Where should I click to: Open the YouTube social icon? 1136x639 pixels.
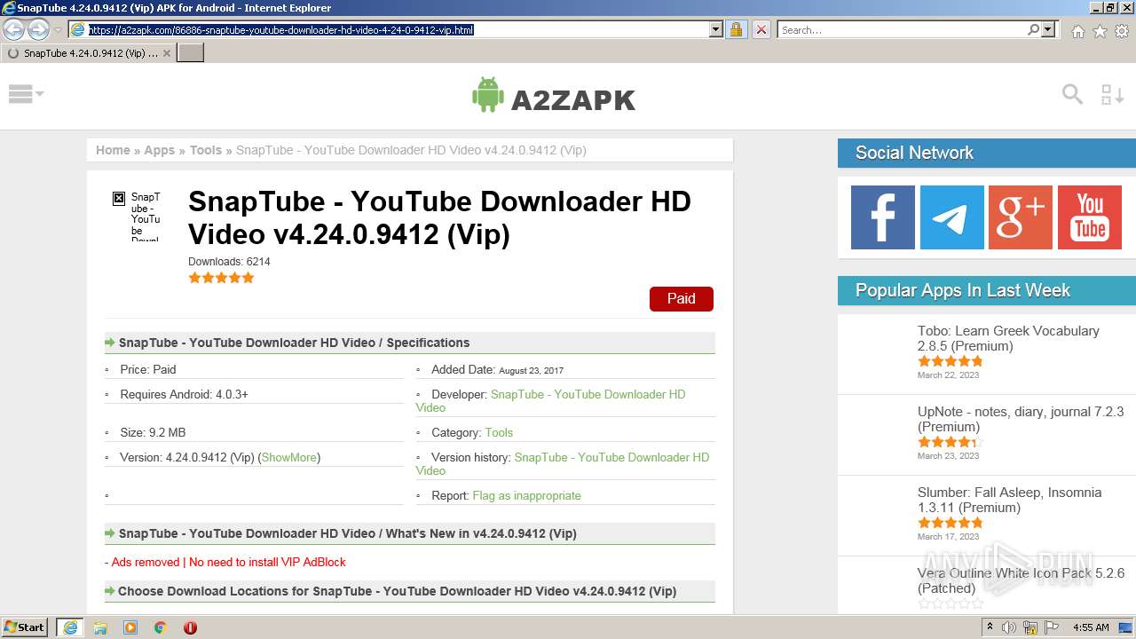coord(1090,217)
